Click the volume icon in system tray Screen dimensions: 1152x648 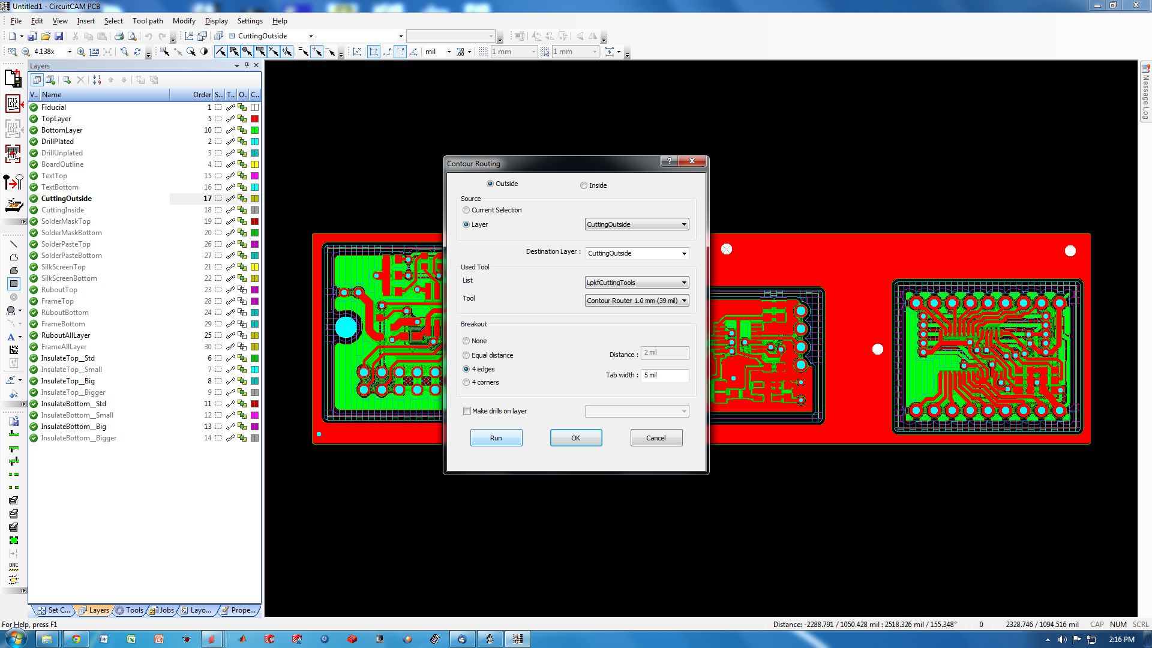(x=1062, y=640)
